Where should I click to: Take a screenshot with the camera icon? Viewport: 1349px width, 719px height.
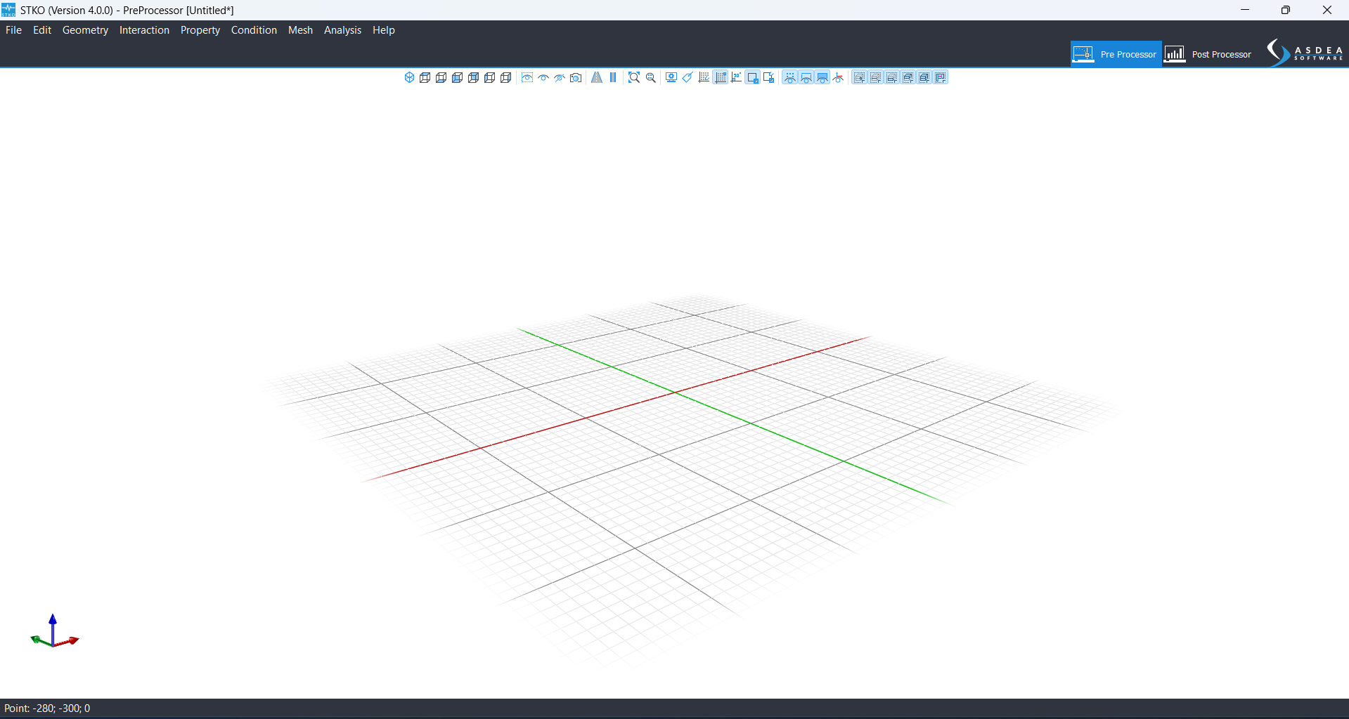point(576,77)
